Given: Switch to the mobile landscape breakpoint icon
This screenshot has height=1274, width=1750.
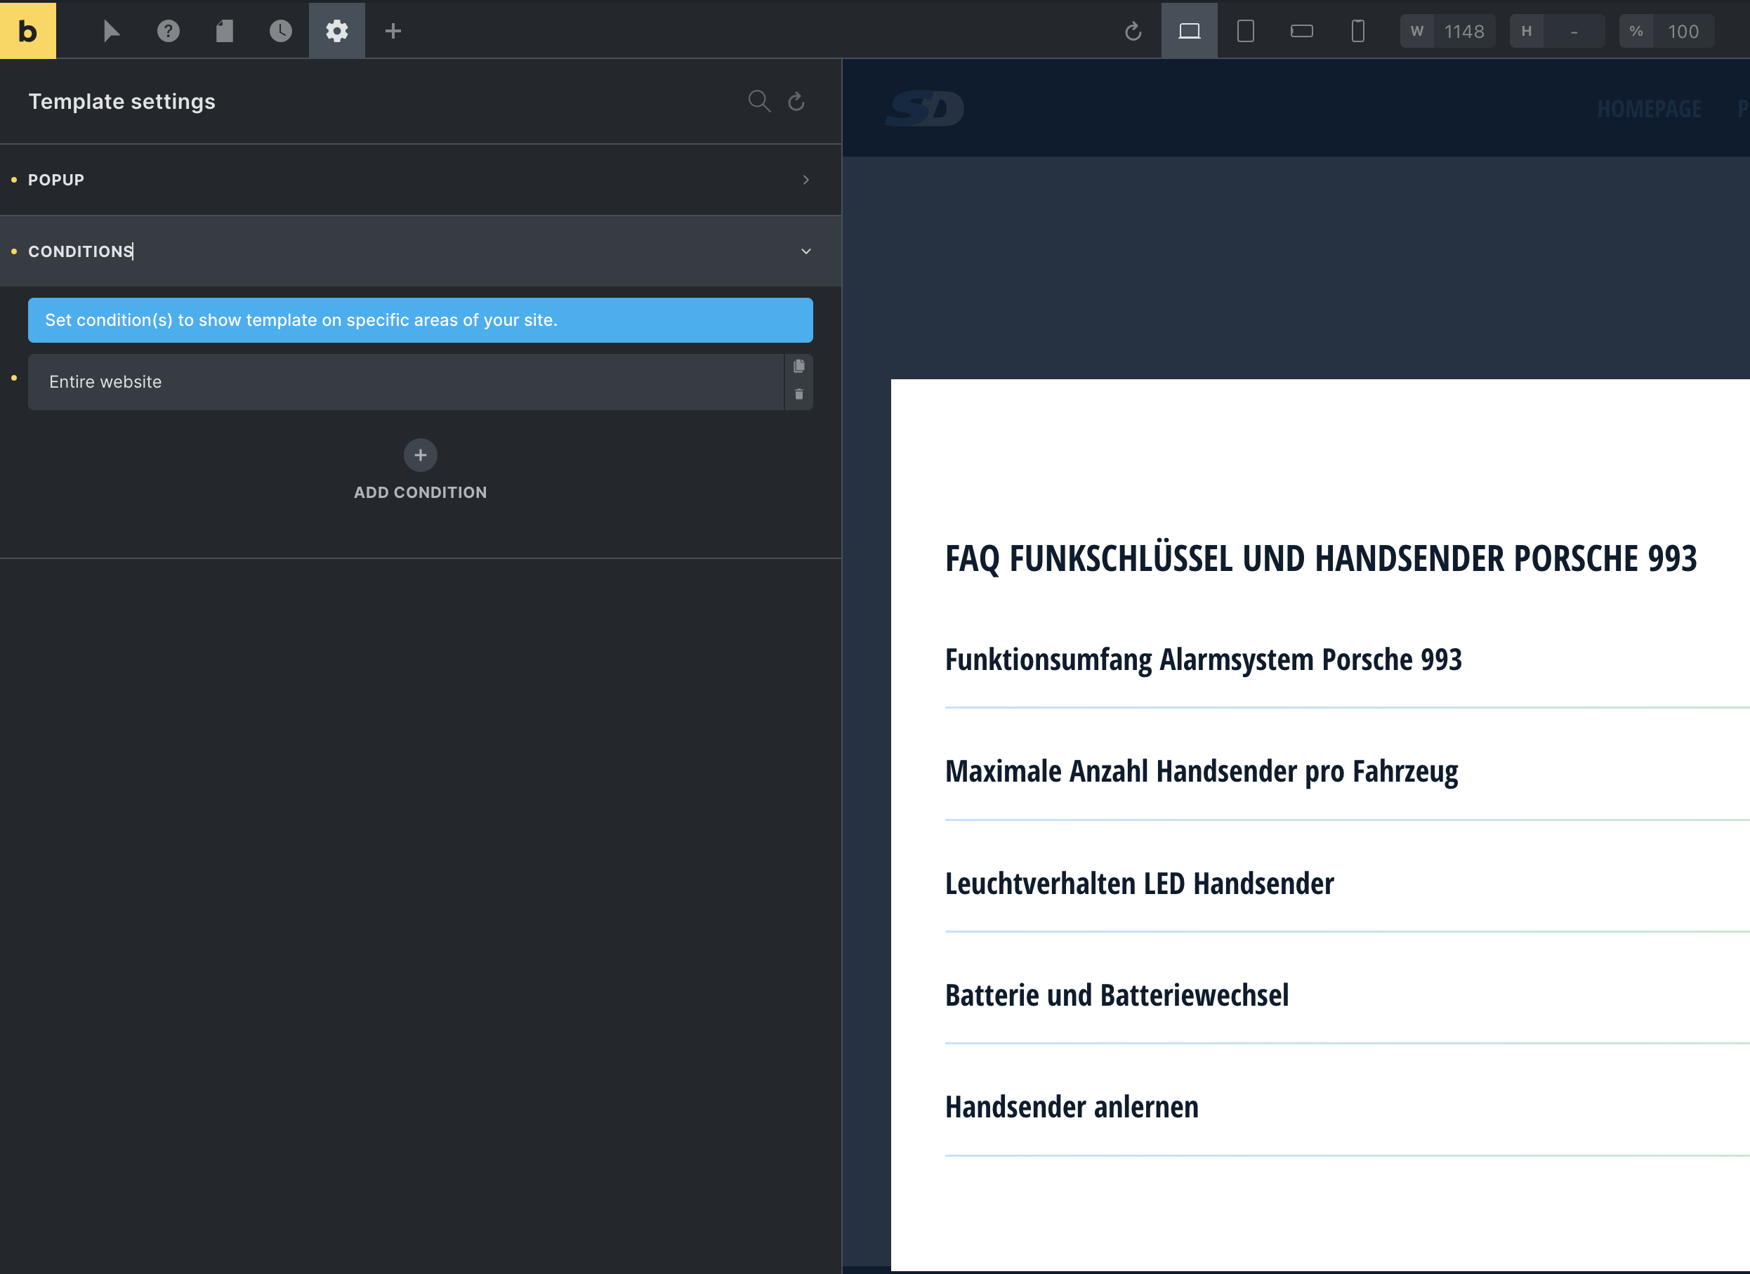Looking at the screenshot, I should click(1302, 31).
